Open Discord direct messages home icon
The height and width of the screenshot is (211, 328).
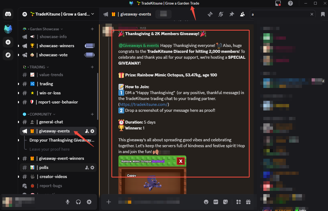pos(8,14)
